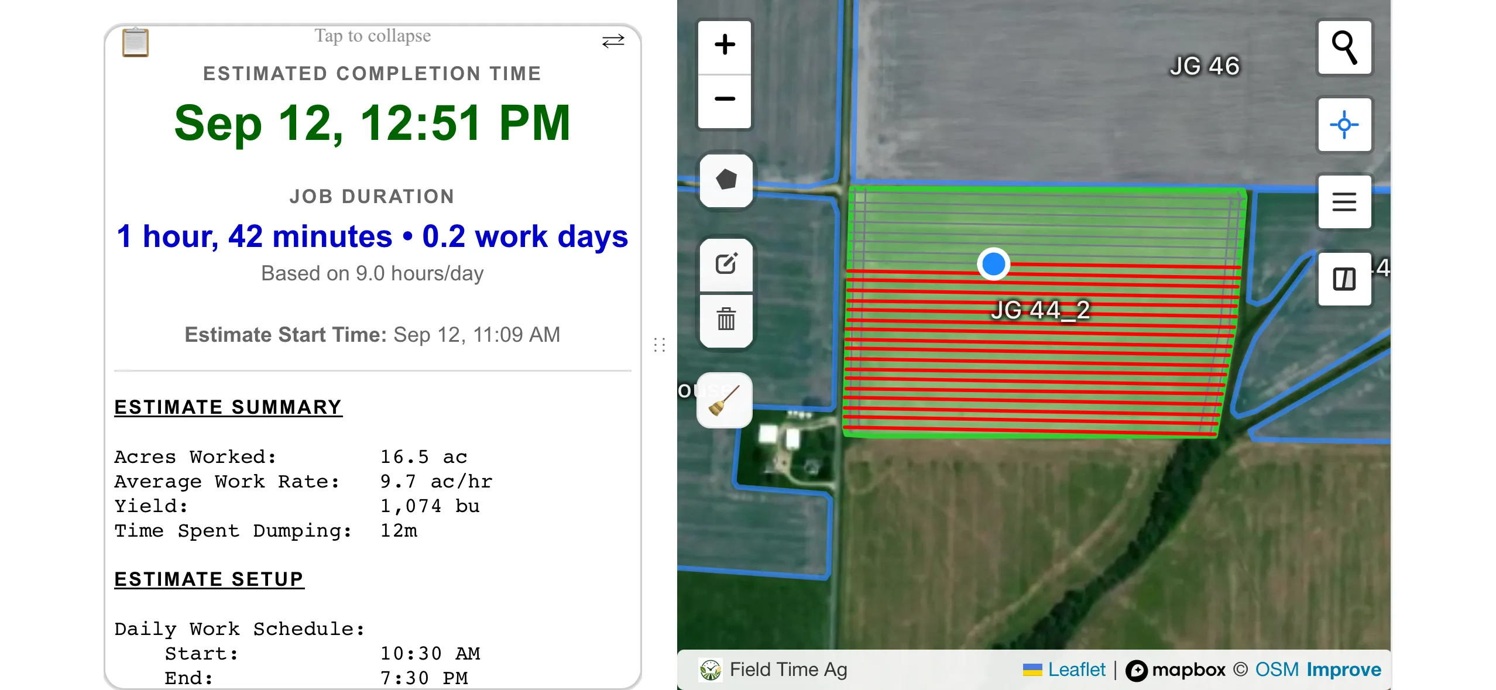Zoom out of the map

coord(725,101)
